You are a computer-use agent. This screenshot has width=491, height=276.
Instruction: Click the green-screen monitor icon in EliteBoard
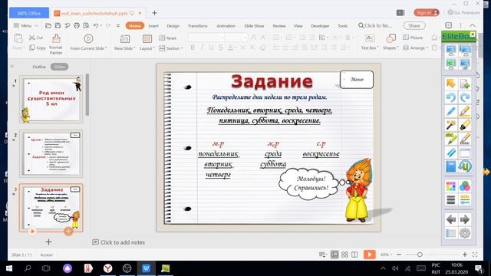[x=450, y=64]
